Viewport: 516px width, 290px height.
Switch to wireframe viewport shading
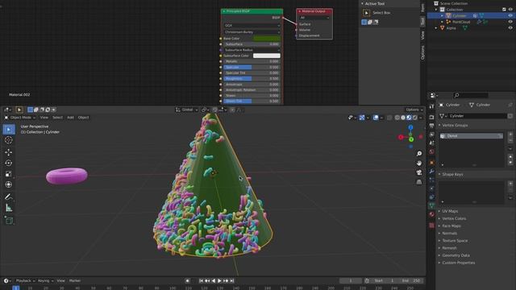tap(397, 118)
